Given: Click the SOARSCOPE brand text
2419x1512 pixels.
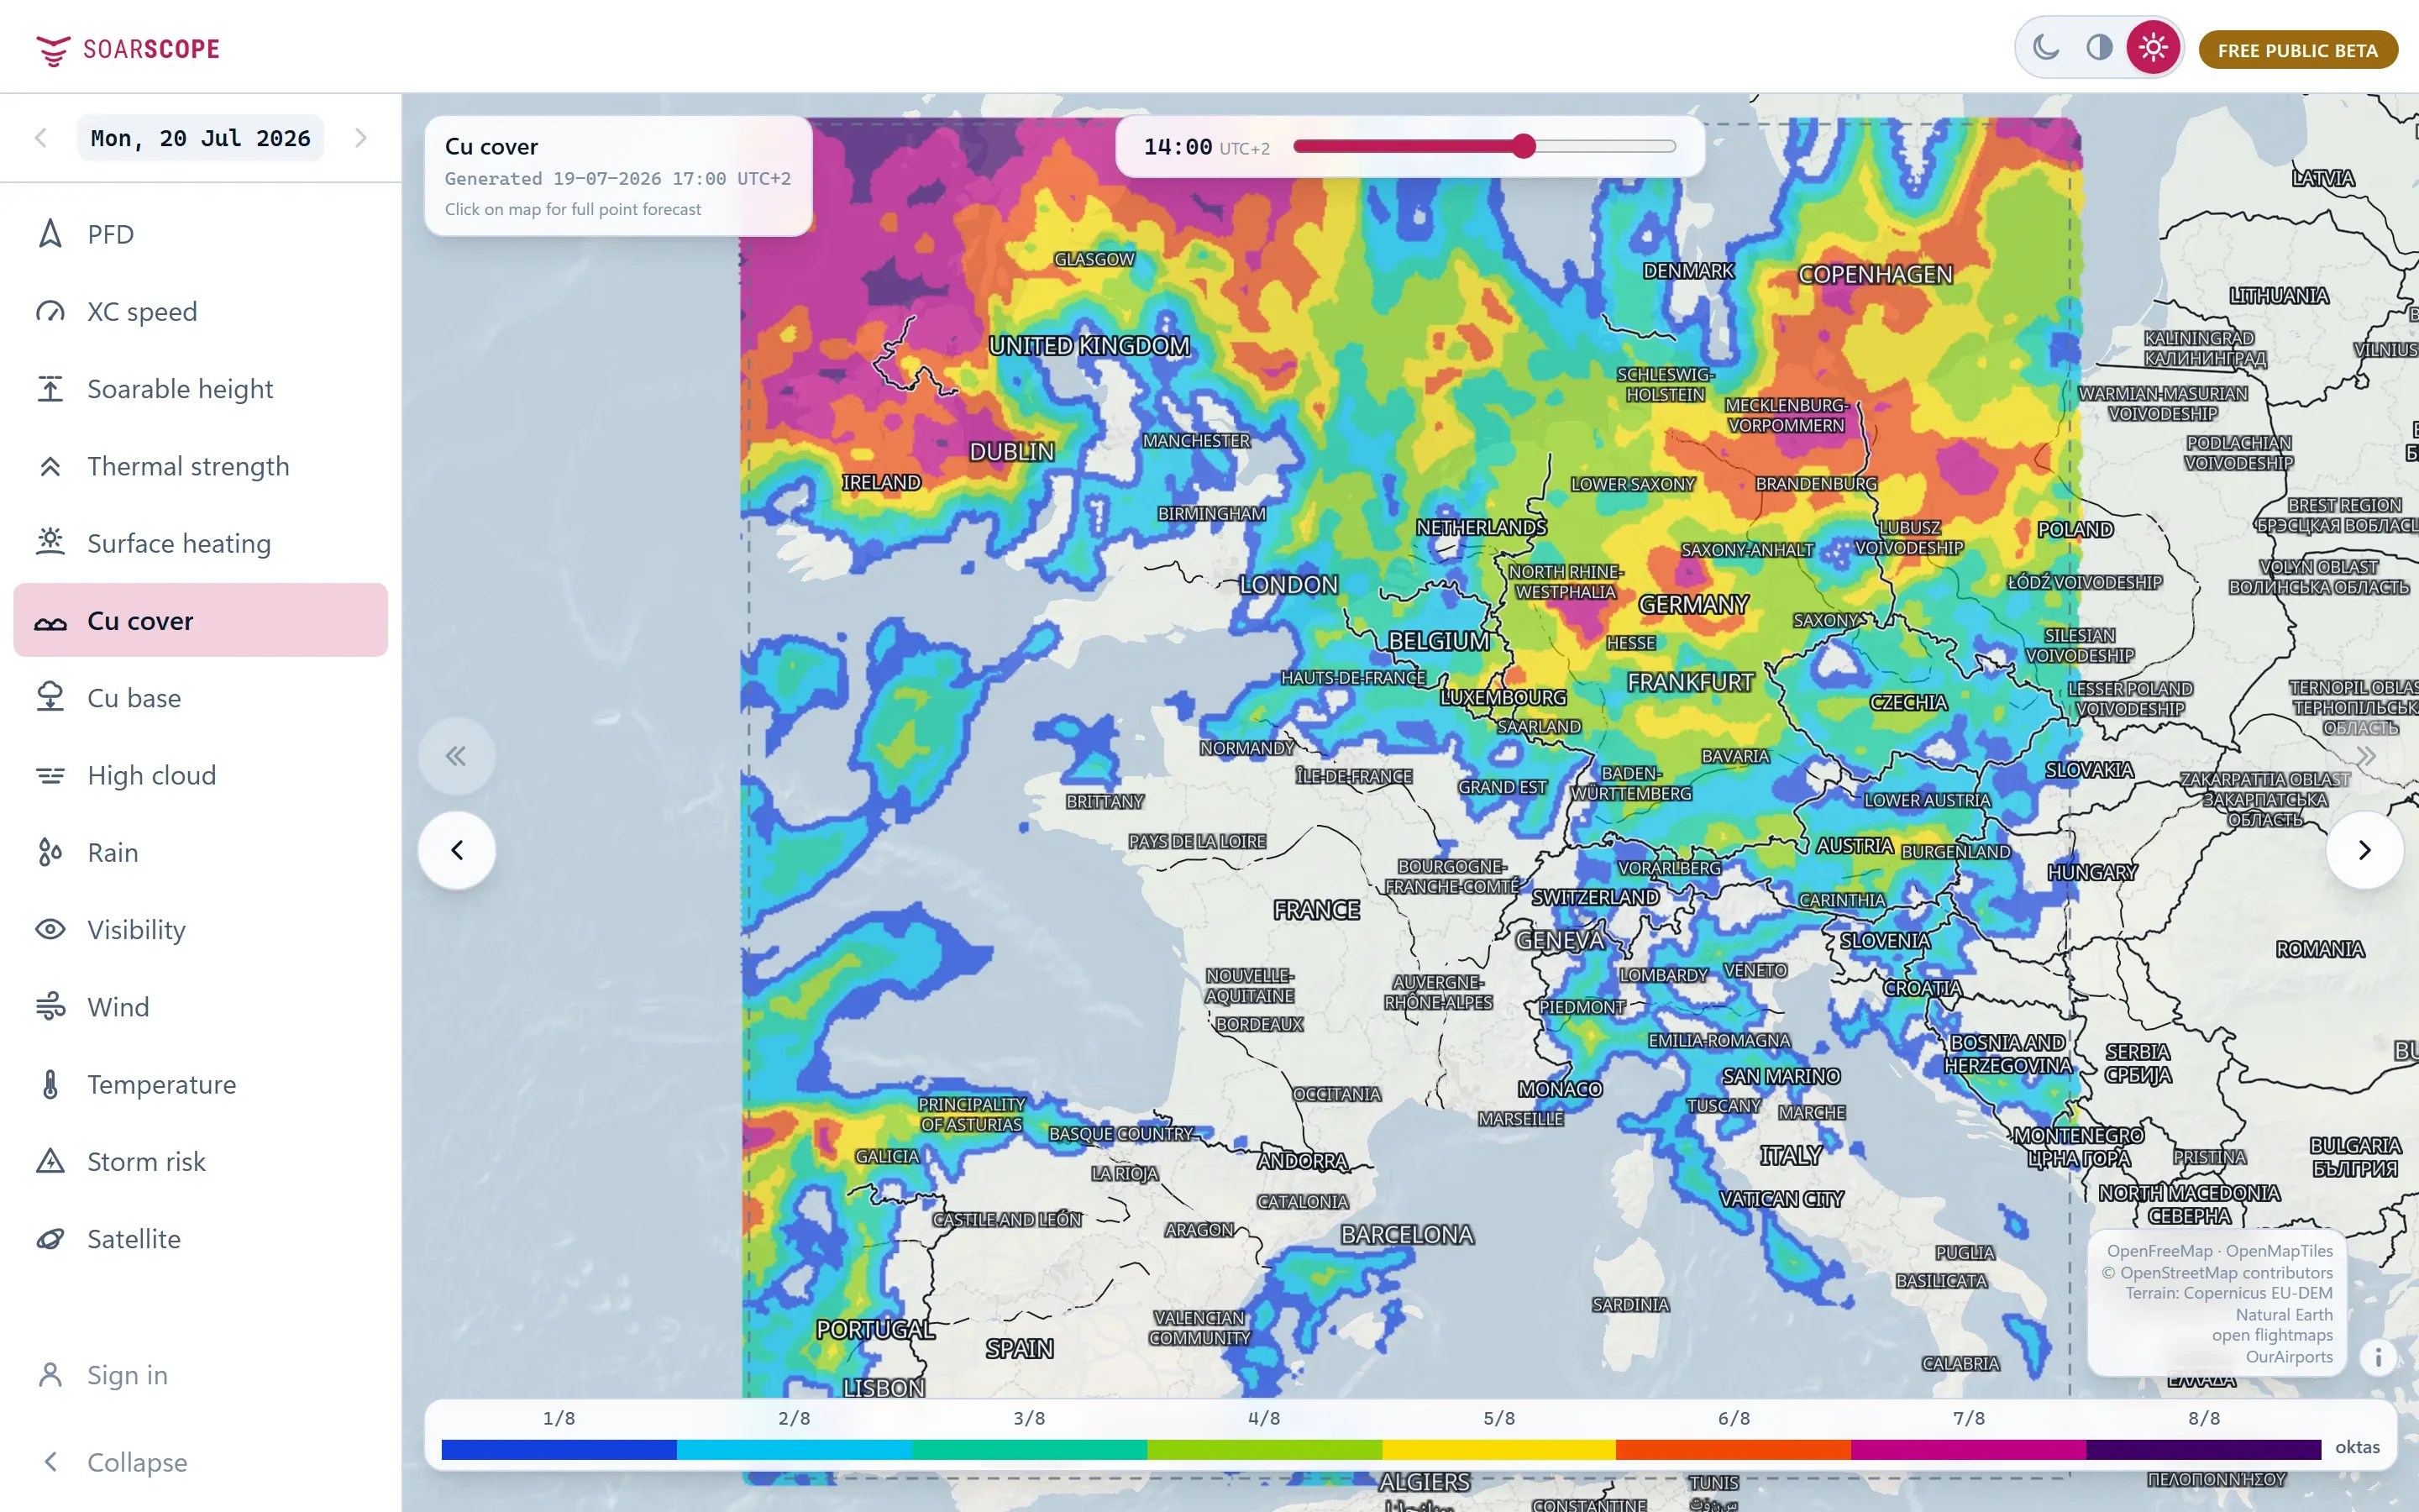Looking at the screenshot, I should pyautogui.click(x=151, y=49).
